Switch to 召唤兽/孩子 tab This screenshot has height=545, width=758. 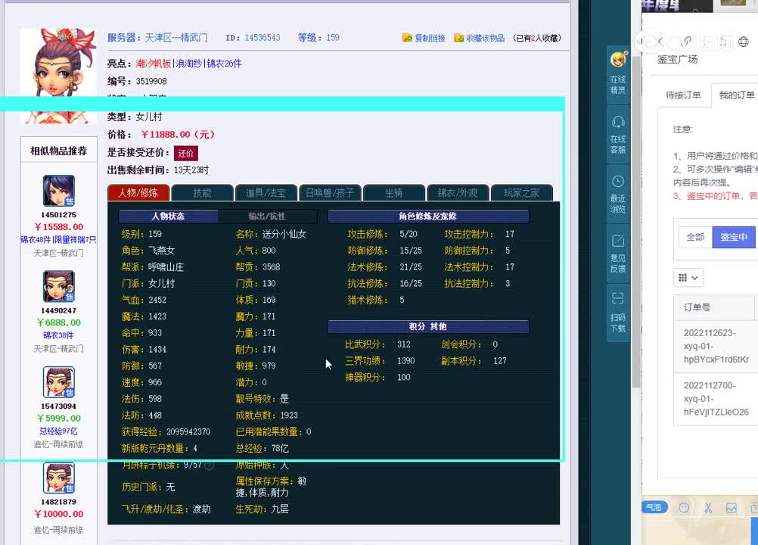click(330, 192)
